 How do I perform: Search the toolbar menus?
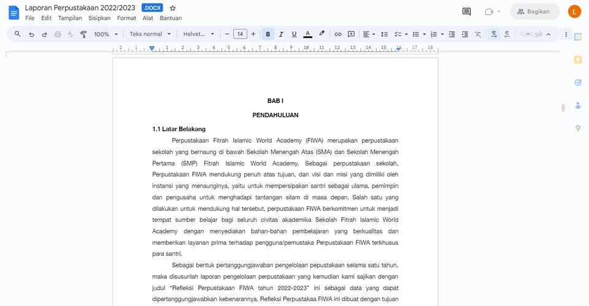(x=17, y=34)
